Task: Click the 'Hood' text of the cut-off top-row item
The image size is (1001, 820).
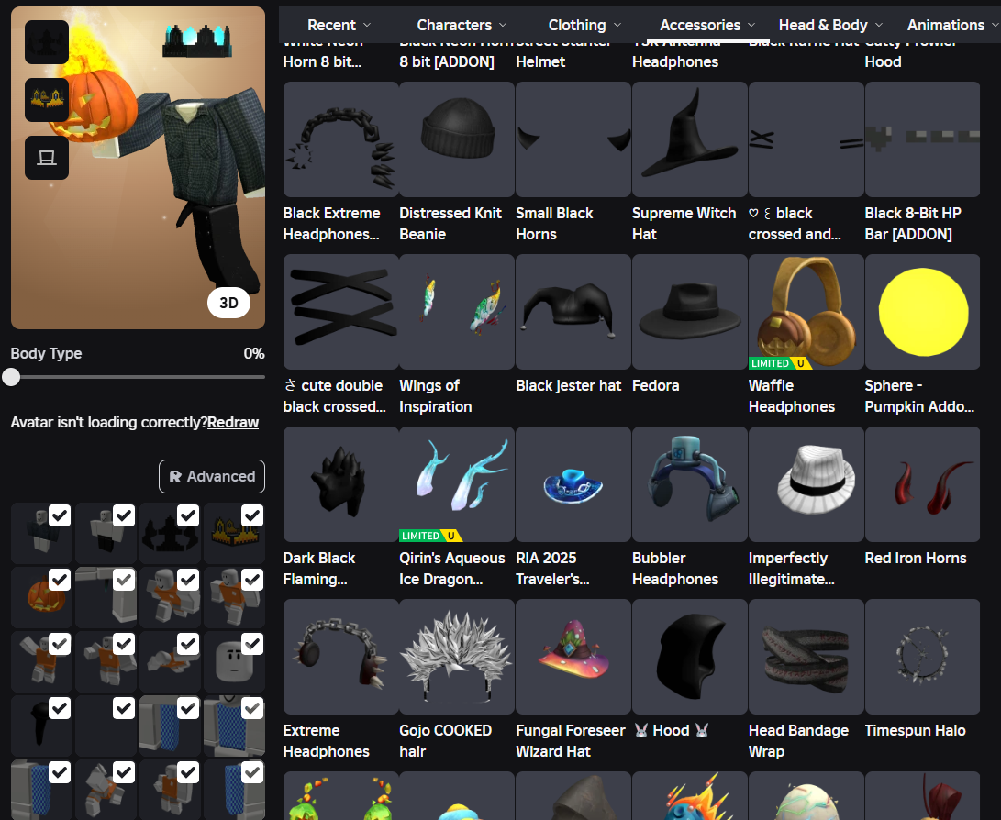Action: pyautogui.click(x=883, y=61)
